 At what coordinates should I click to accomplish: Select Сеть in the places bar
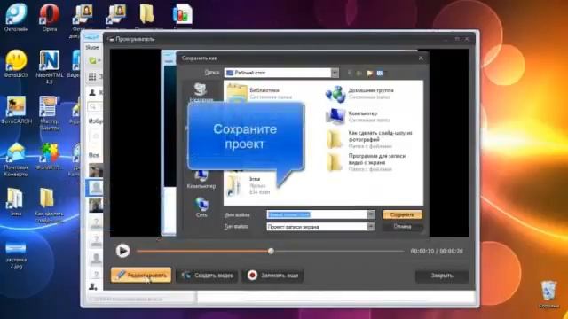point(201,207)
